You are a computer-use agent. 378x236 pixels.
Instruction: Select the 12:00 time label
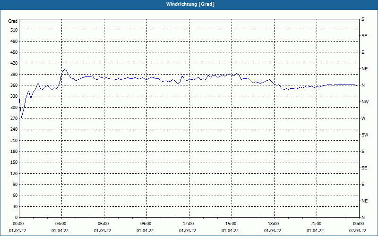point(188,224)
